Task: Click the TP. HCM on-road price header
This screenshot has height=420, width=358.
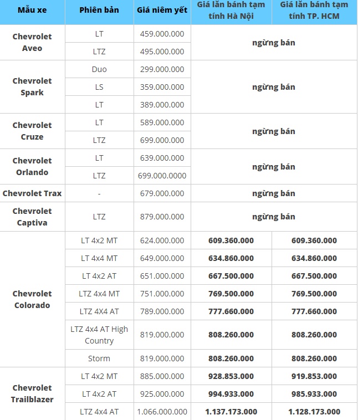Action: (314, 11)
